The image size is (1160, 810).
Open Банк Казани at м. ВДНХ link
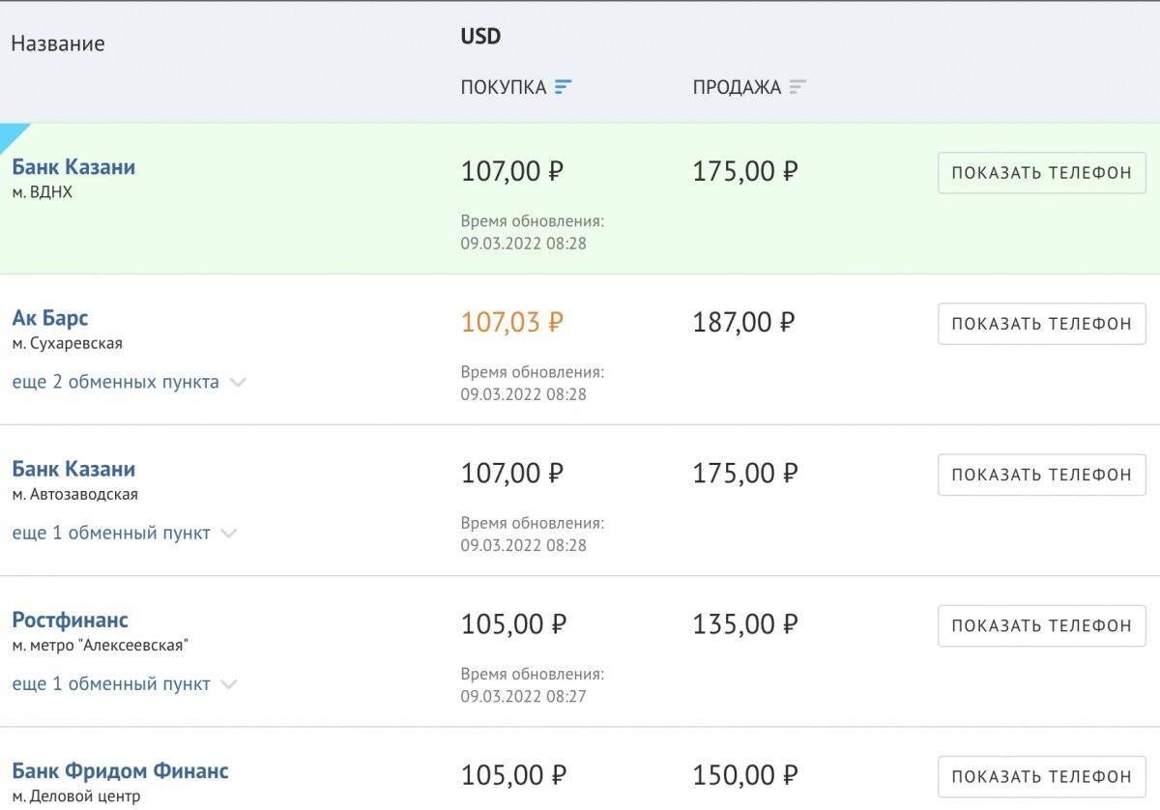(73, 166)
